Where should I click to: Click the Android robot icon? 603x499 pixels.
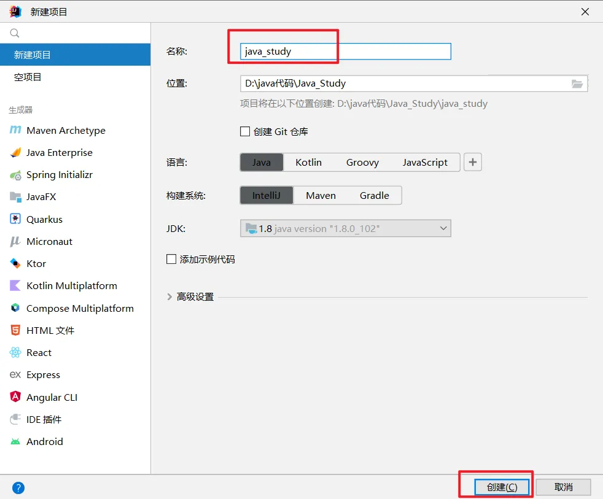coord(15,441)
